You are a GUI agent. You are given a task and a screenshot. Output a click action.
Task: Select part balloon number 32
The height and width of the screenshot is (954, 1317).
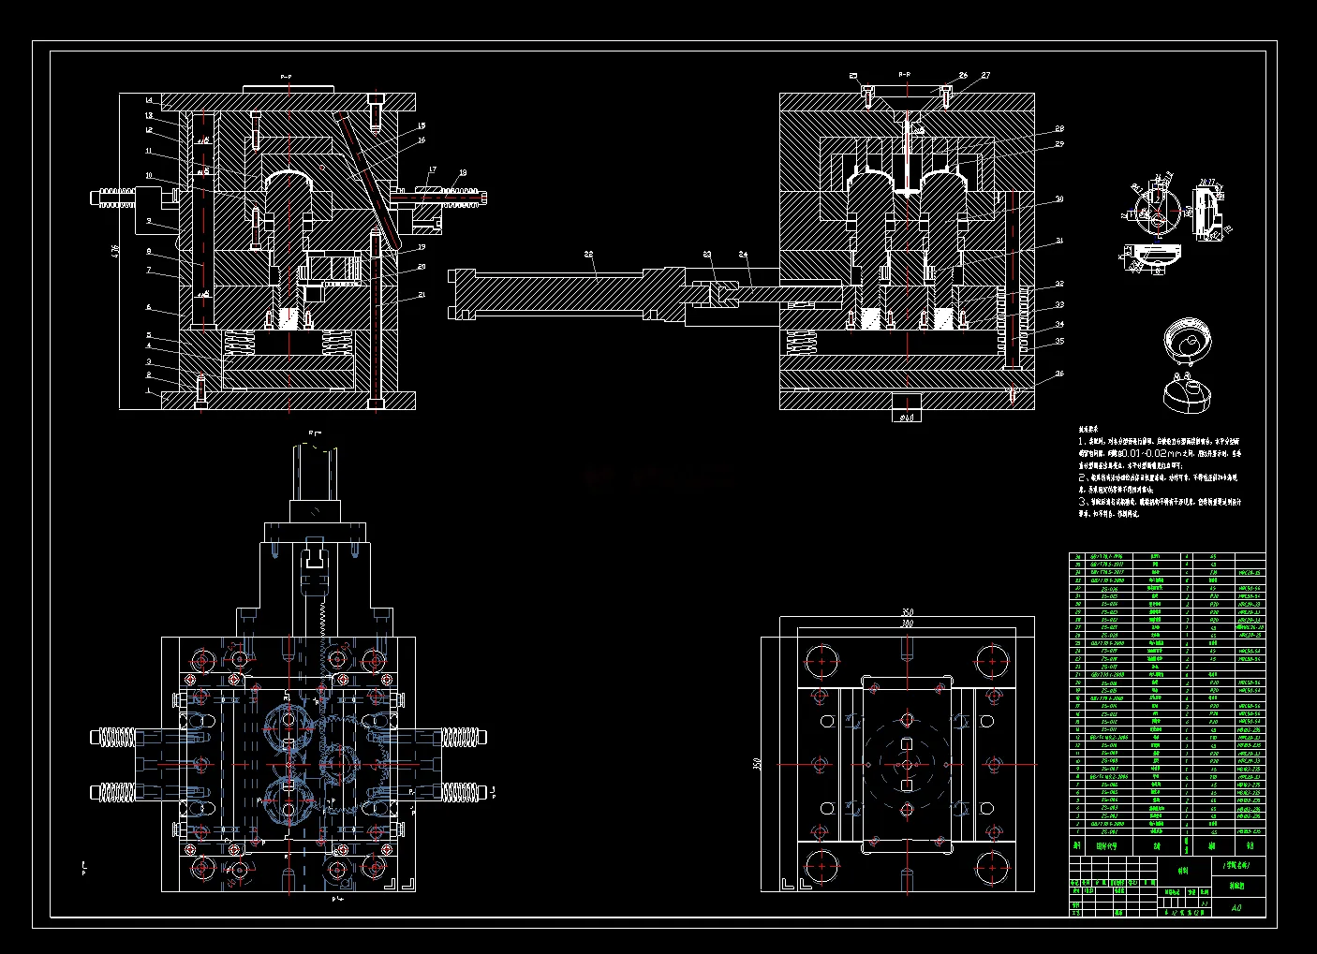coord(1059,284)
